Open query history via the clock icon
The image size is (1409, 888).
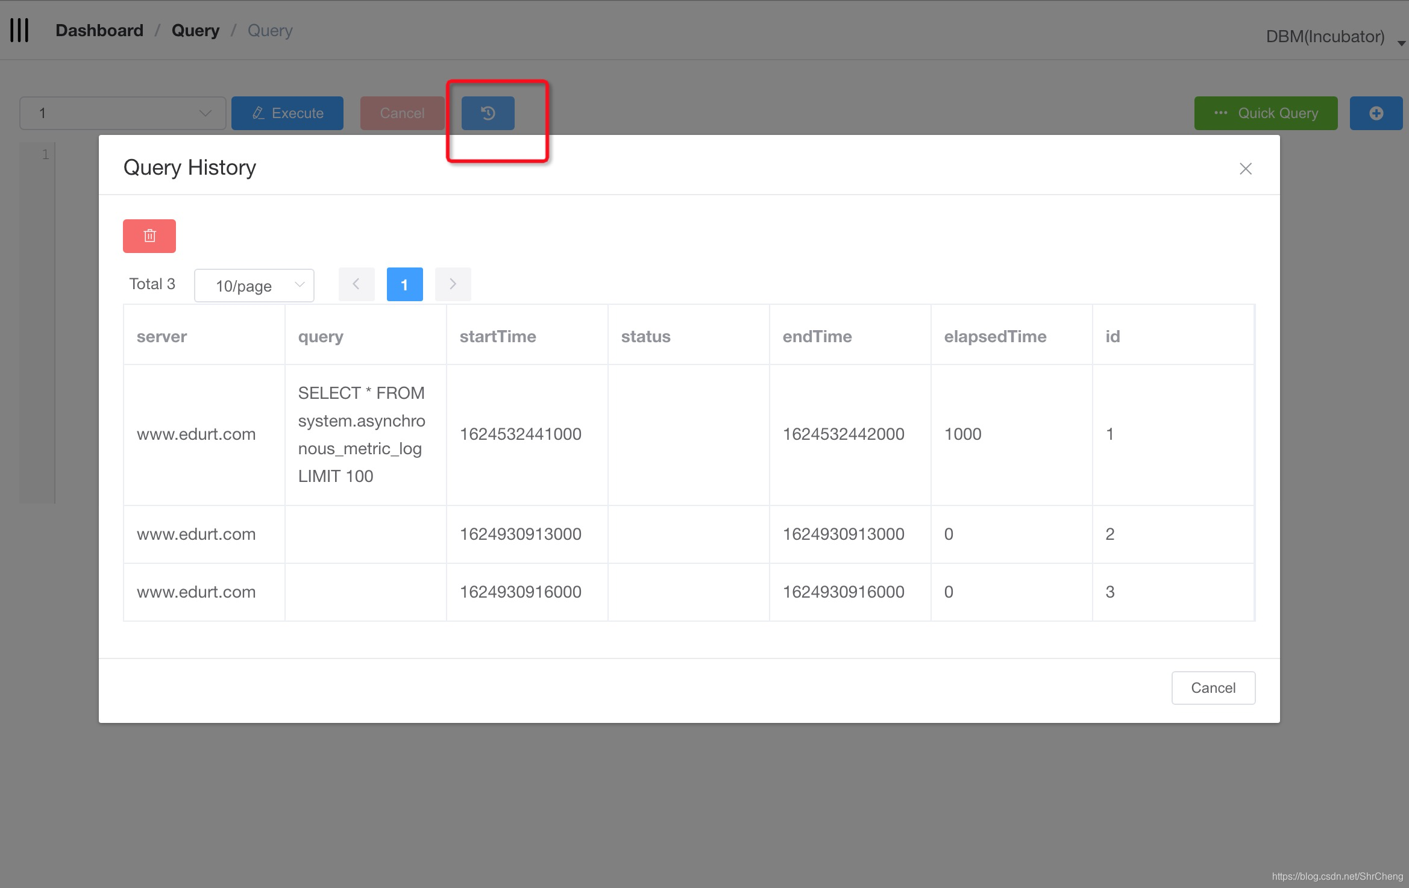487,113
